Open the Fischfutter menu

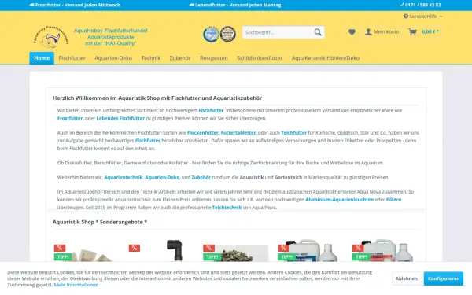(x=72, y=58)
